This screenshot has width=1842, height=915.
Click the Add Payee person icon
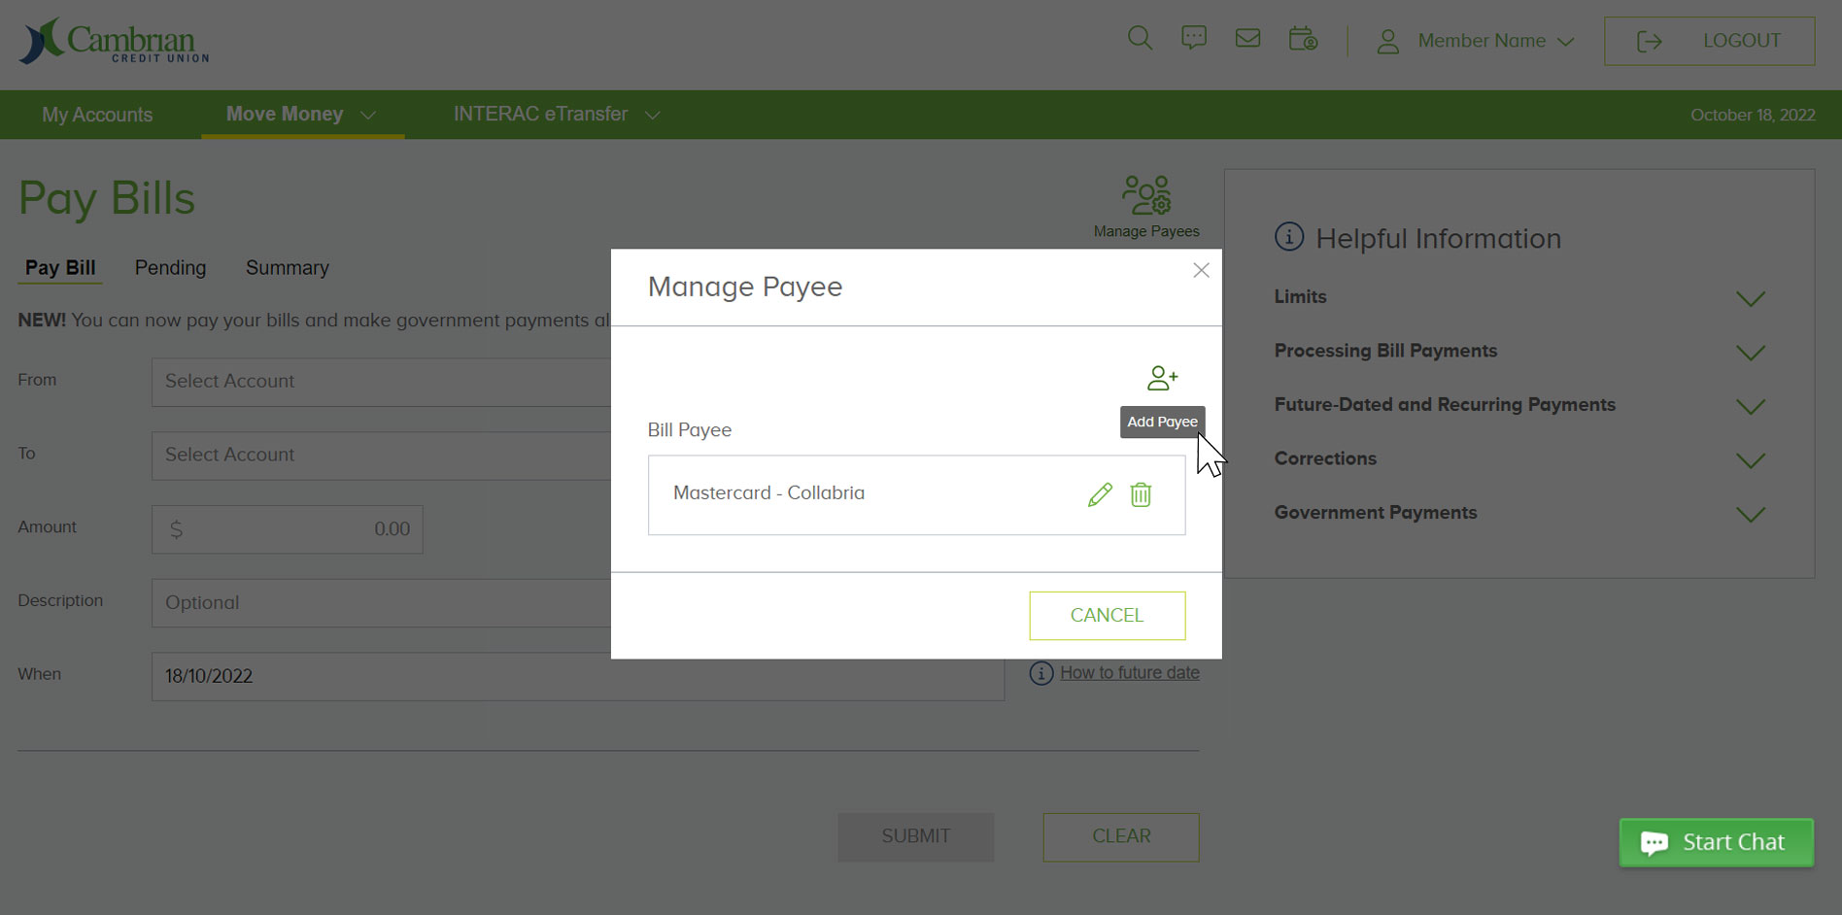point(1162,378)
